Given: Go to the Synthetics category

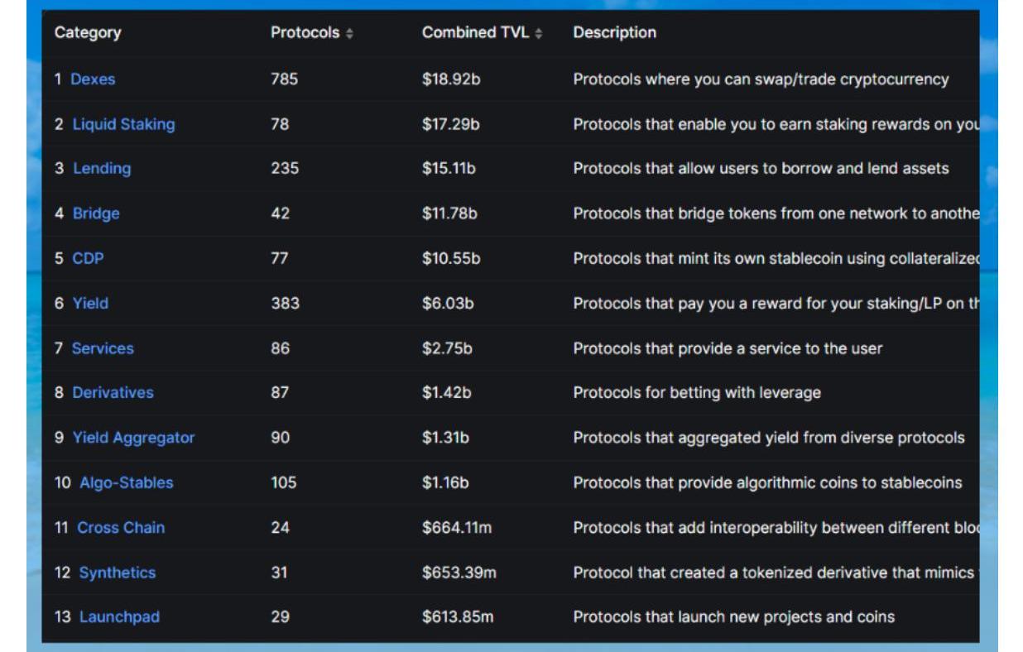Looking at the screenshot, I should point(118,573).
